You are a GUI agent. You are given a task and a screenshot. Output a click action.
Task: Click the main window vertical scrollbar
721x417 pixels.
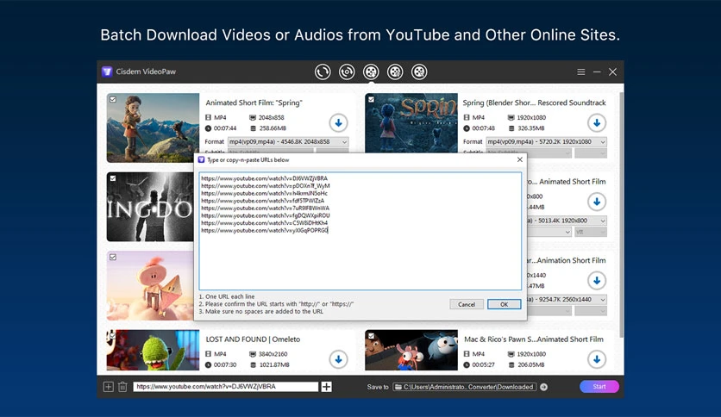pyautogui.click(x=621, y=215)
